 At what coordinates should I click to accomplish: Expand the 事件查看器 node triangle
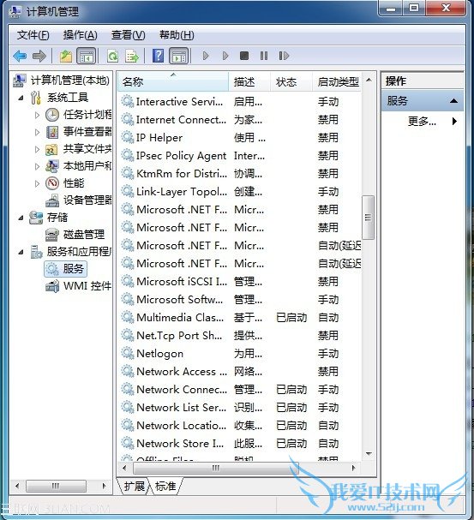coord(37,132)
